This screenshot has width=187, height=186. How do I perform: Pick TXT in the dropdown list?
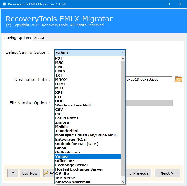[88, 76]
